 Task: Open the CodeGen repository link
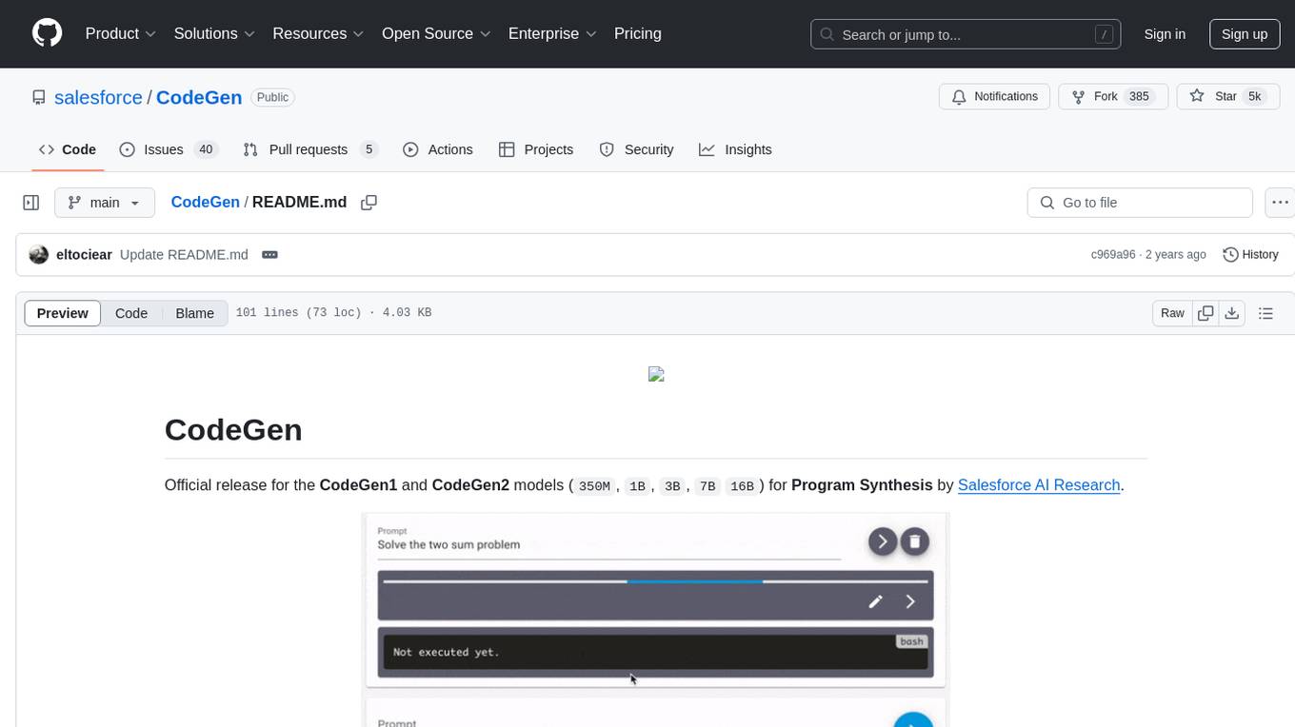(x=199, y=97)
